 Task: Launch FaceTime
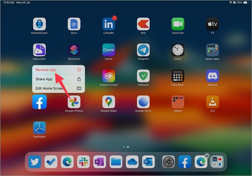[x=178, y=24]
